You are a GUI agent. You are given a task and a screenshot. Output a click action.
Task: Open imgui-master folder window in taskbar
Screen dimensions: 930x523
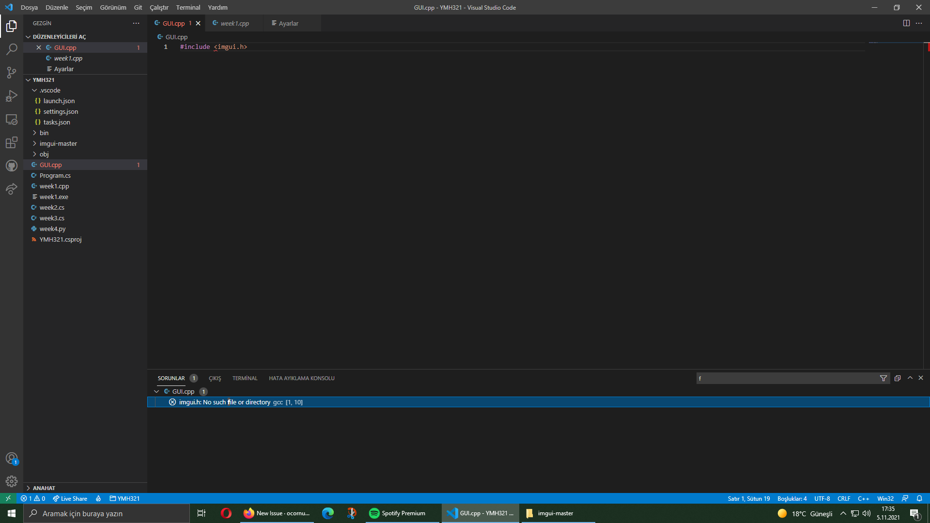[558, 513]
